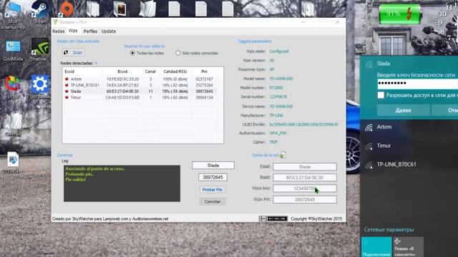Image resolution: width=458 pixels, height=257 pixels.
Task: Click the Essid field showing Slada
Action: click(305, 167)
